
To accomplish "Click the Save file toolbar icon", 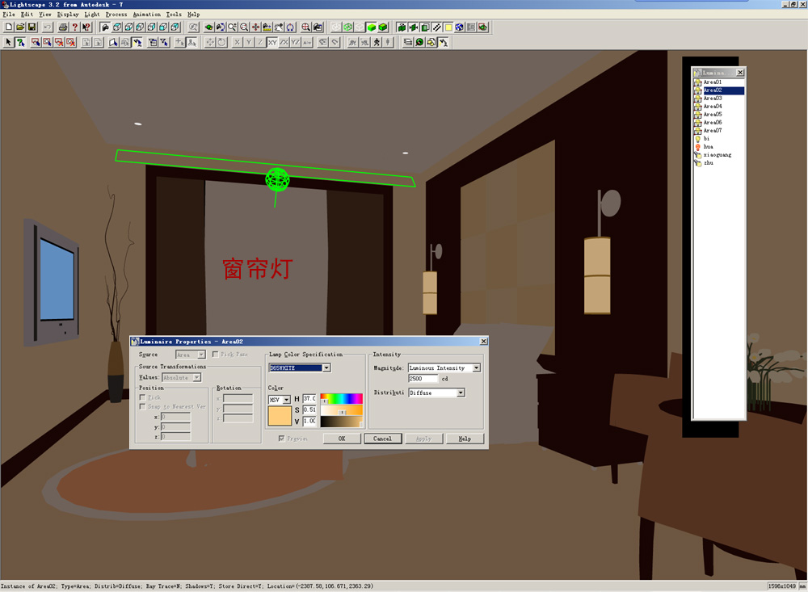I will (x=32, y=27).
